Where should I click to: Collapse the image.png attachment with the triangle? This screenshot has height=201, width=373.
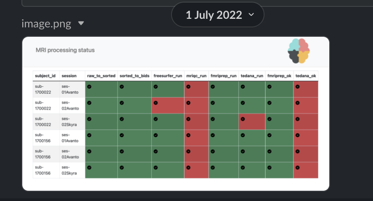(81, 24)
